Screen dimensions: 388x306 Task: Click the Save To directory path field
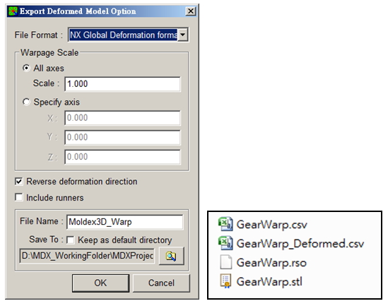(x=87, y=256)
